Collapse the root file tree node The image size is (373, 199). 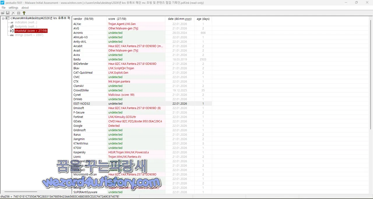pos(3,18)
